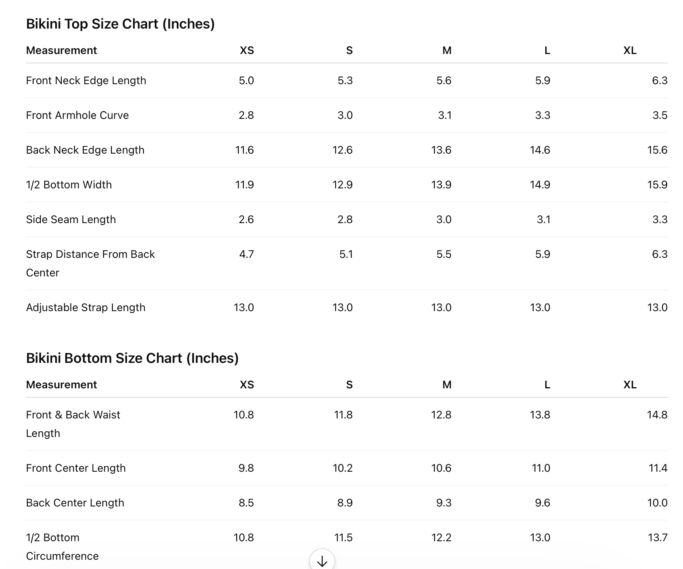
Task: Select the Bikini Top Size Chart heading
Action: [120, 24]
